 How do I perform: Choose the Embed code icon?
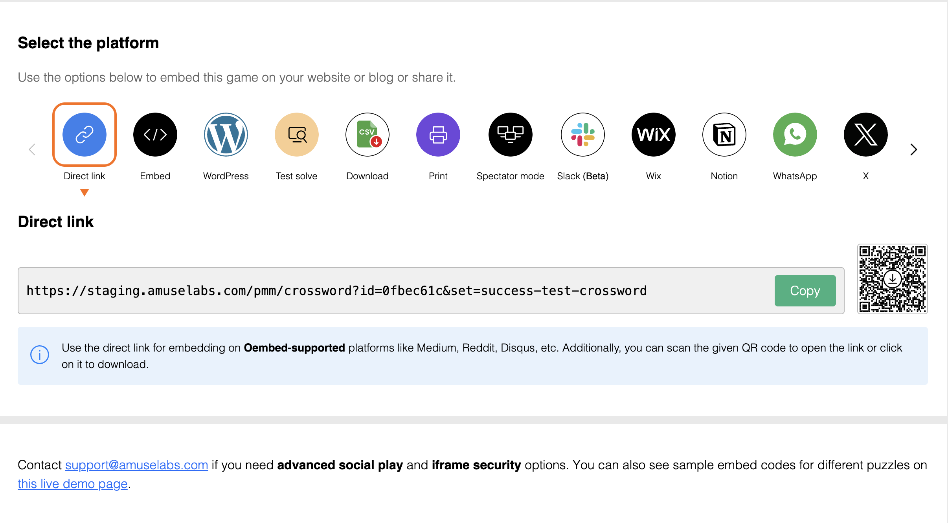[155, 135]
